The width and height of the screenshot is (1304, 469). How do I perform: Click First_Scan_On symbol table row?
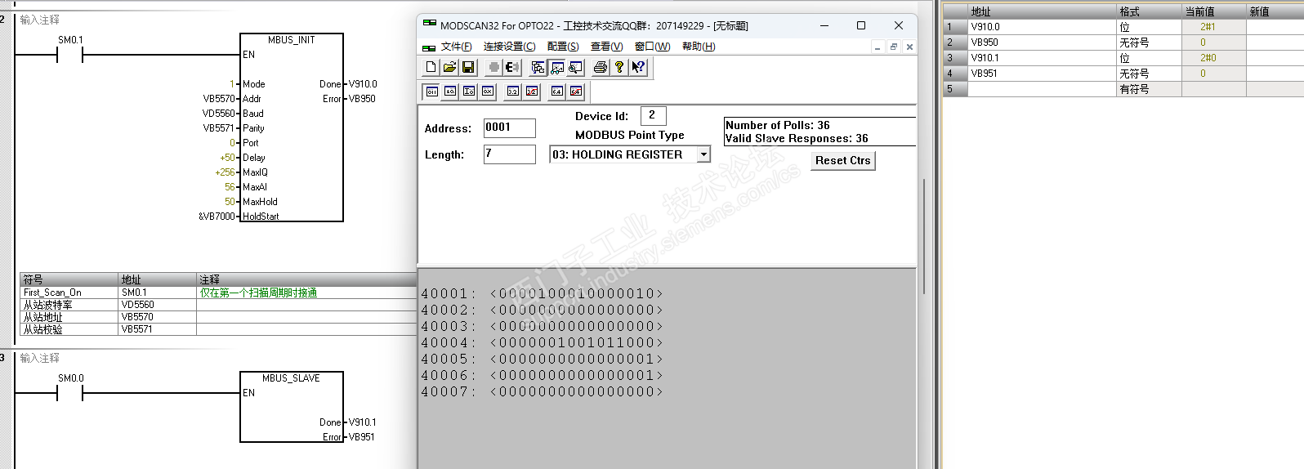[x=218, y=293]
